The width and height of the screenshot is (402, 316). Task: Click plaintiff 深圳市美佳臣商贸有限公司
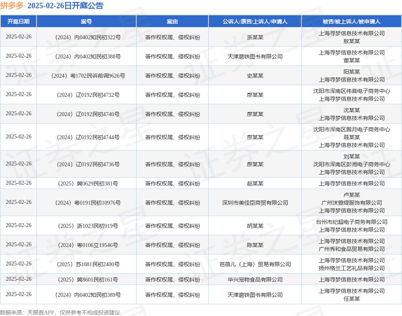point(255,203)
